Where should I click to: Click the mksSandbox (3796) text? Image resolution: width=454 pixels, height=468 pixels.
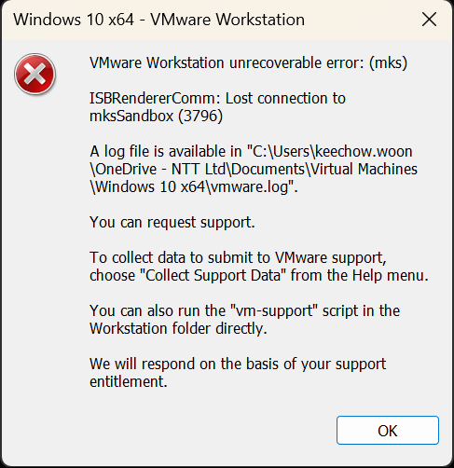click(x=157, y=117)
